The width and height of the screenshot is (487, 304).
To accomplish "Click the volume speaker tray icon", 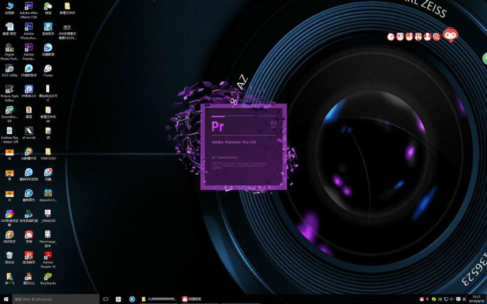I will [x=452, y=299].
